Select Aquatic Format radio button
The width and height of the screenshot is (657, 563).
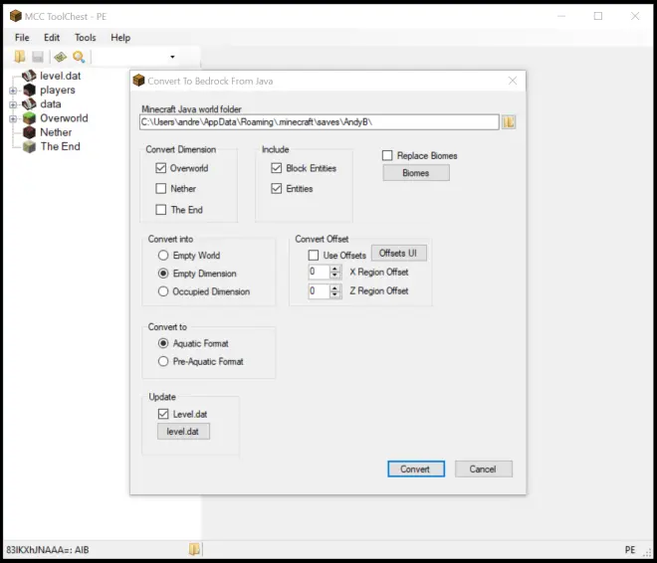[x=163, y=343]
